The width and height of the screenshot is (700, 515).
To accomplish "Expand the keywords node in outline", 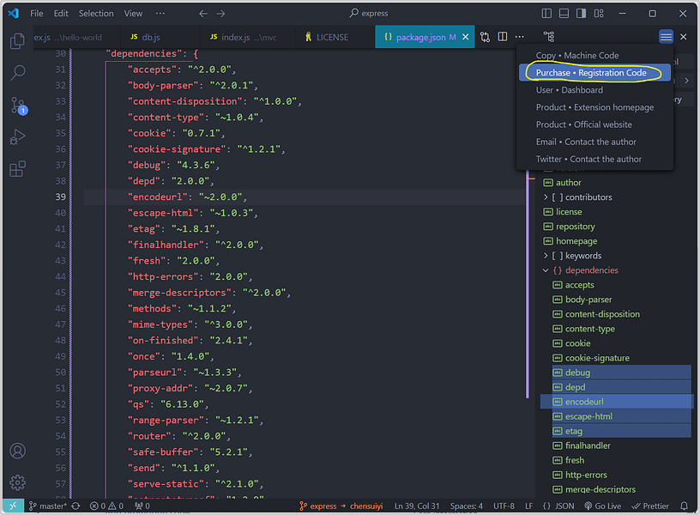I will 546,256.
